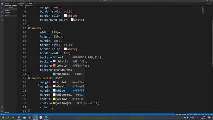Select the thistle color suggestion
This screenshot has height=120, width=213.
(69, 61)
